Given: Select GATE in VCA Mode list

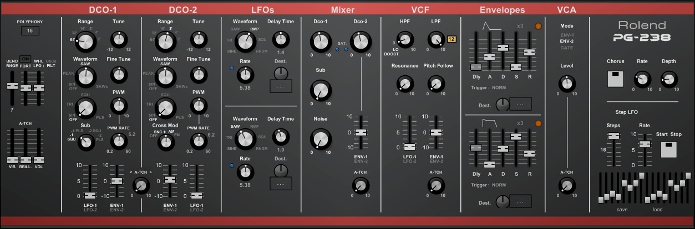Looking at the screenshot, I should [567, 48].
